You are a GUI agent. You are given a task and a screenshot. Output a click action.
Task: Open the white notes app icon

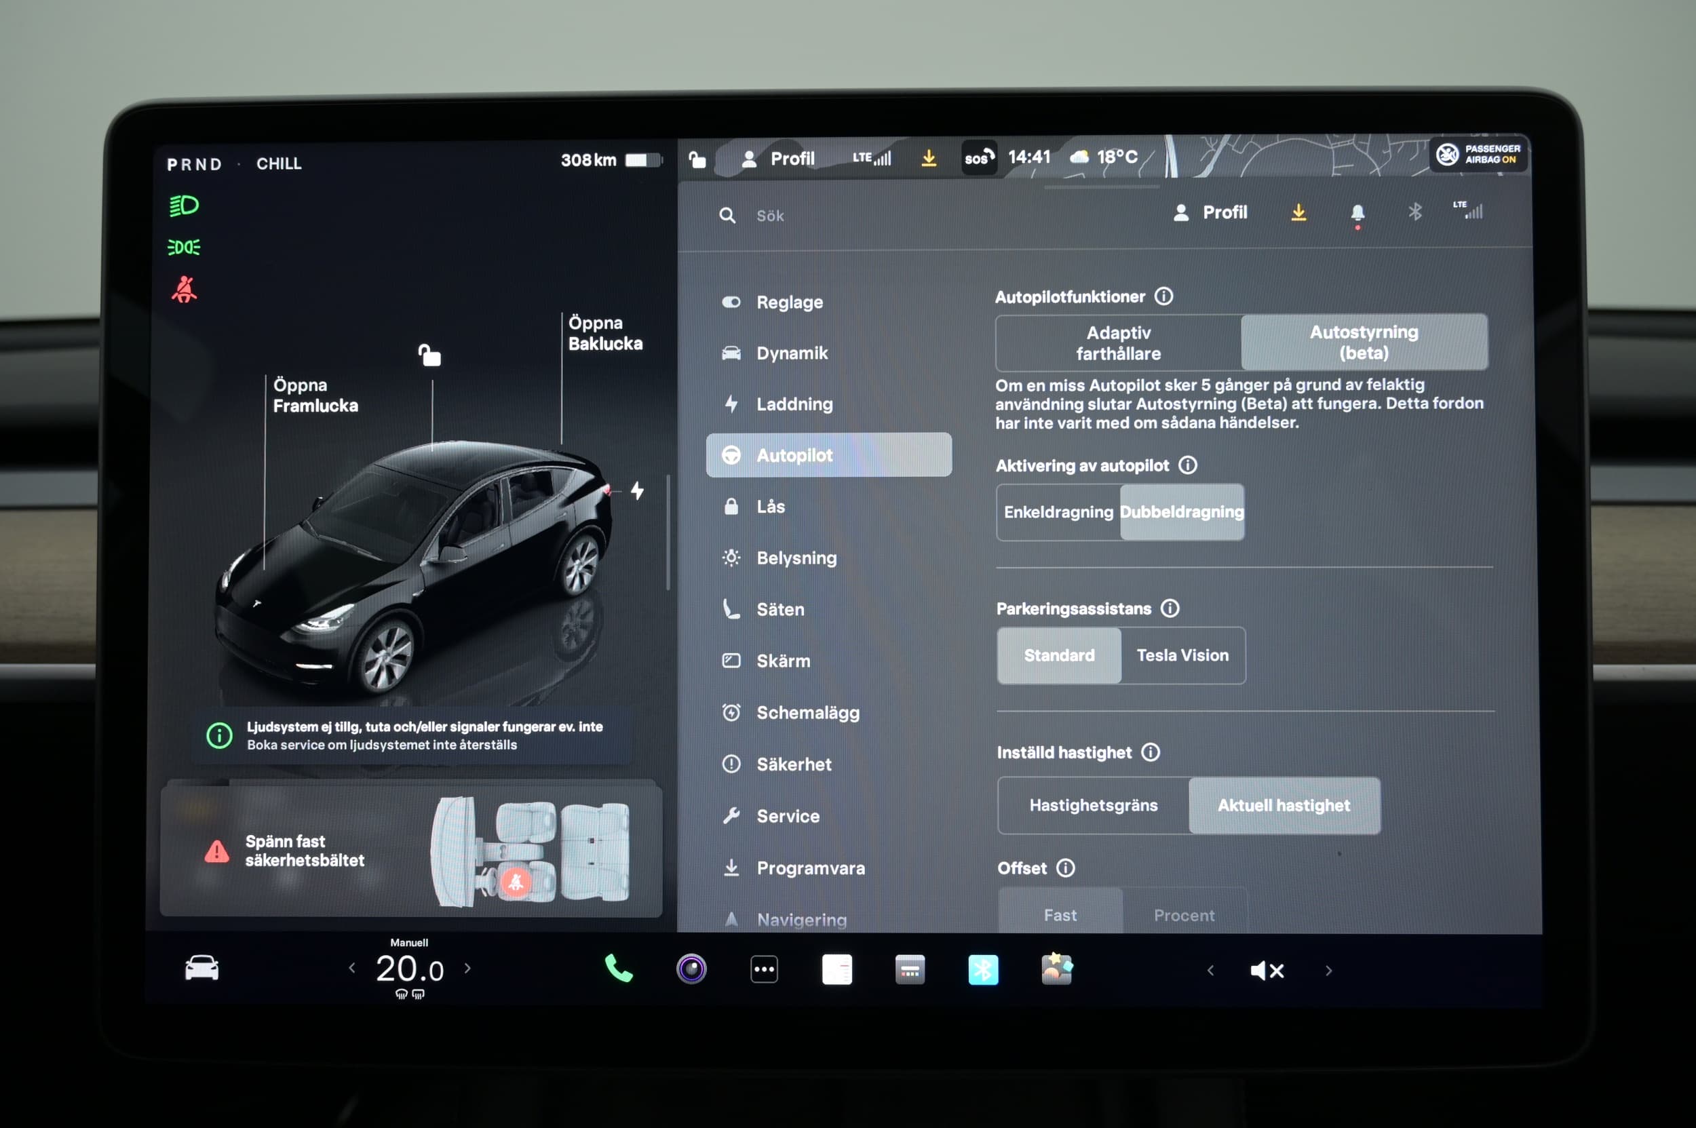[837, 969]
